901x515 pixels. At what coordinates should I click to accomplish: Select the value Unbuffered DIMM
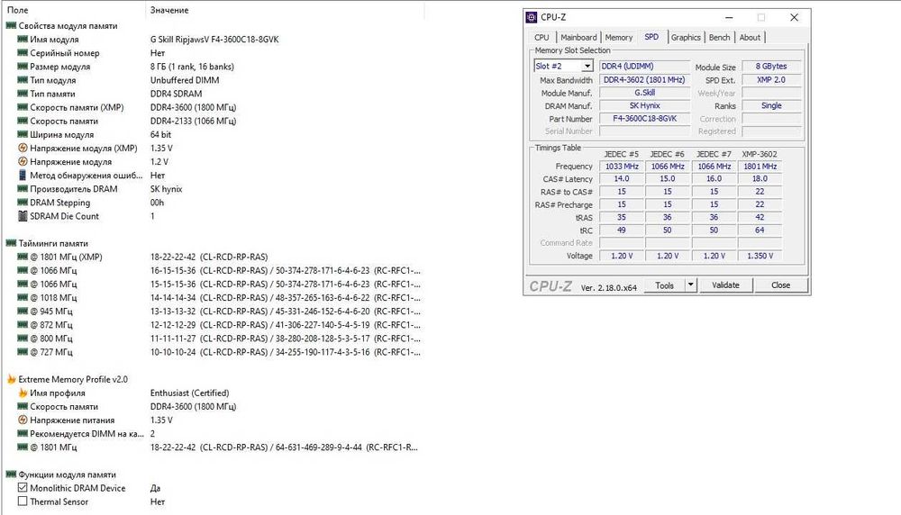[185, 80]
